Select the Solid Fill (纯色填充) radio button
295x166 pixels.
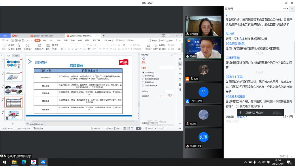(143, 72)
